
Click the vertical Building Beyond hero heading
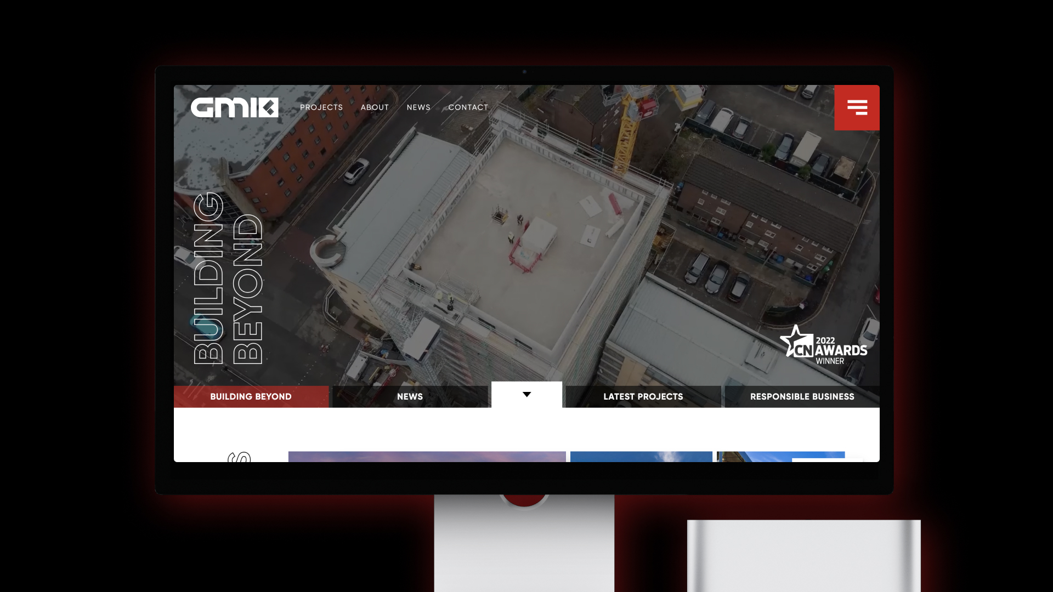click(229, 278)
